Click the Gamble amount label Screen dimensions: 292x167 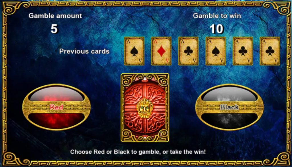(x=55, y=16)
